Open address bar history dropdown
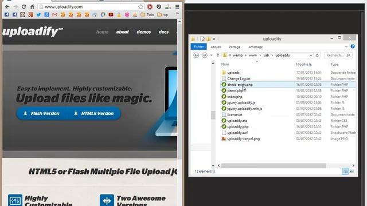 click(311, 56)
